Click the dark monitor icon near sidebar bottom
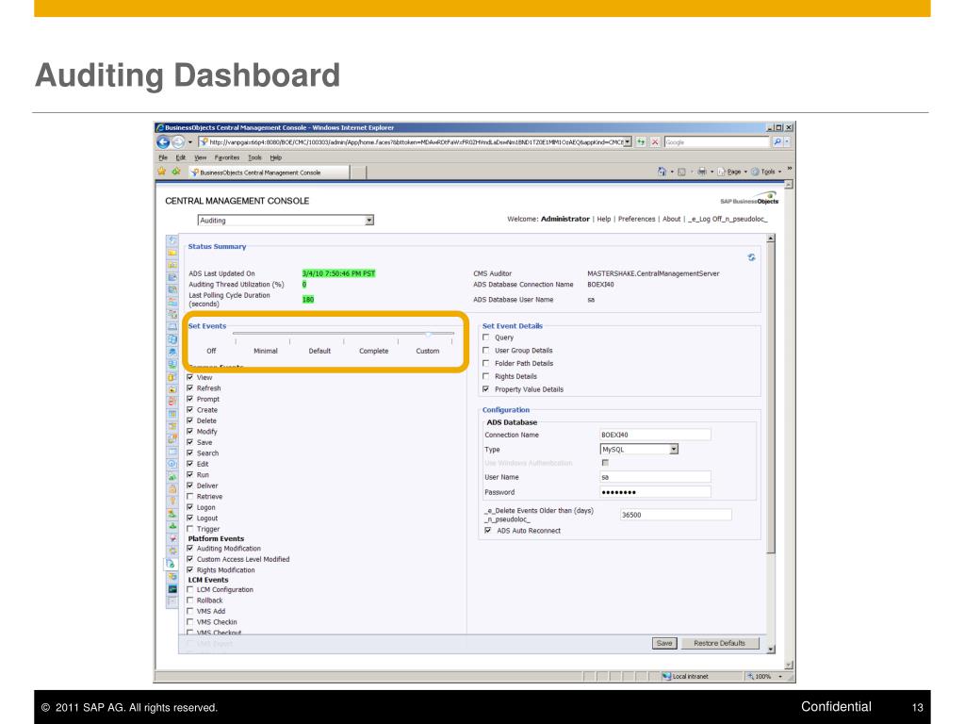This screenshot has height=724, width=965. point(172,589)
